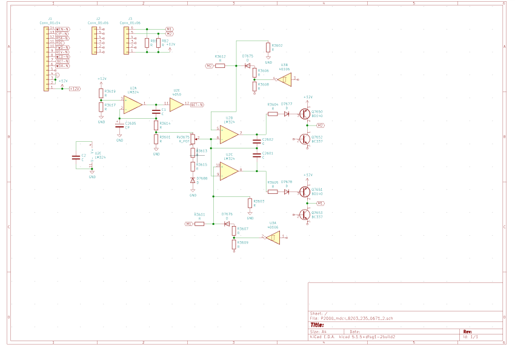The height and width of the screenshot is (346, 515).
Task: Select the RV3675 potentiometer symbol
Action: (193, 139)
